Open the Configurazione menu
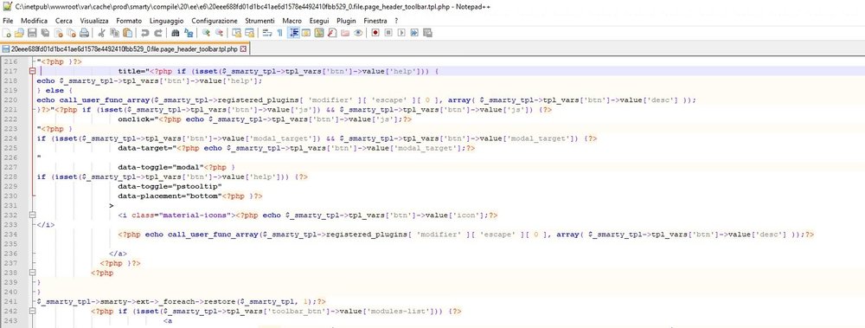 pyautogui.click(x=215, y=21)
